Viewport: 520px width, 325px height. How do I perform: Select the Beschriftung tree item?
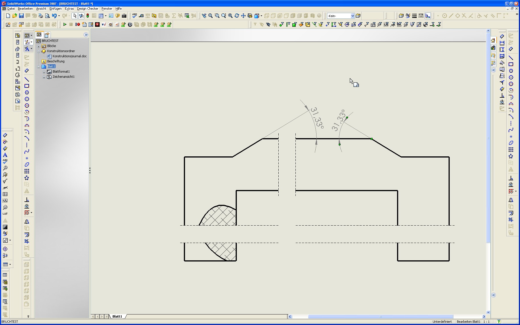click(56, 61)
